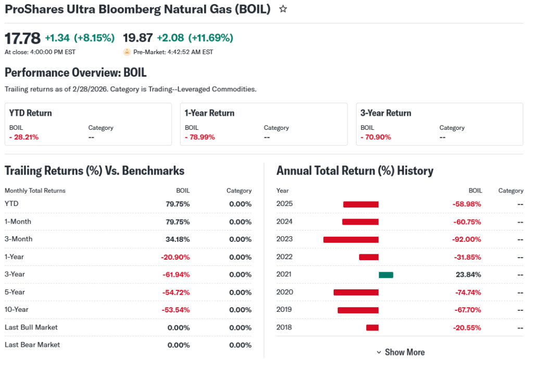The image size is (533, 366).
Task: Click the ProShares Ultra Bloomberg Natural Gas title
Action: pyautogui.click(x=137, y=9)
